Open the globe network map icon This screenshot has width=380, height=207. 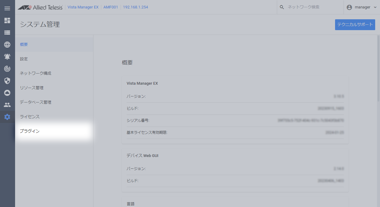7,45
